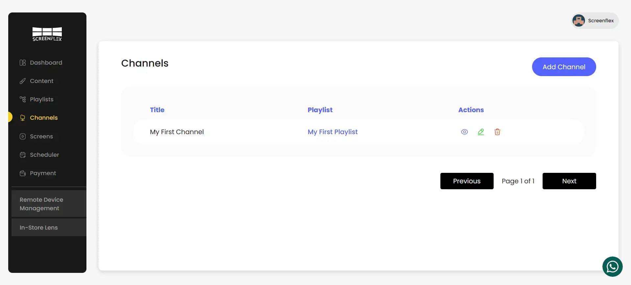Image resolution: width=631 pixels, height=285 pixels.
Task: Open the My First Playlist link
Action: pyautogui.click(x=333, y=132)
